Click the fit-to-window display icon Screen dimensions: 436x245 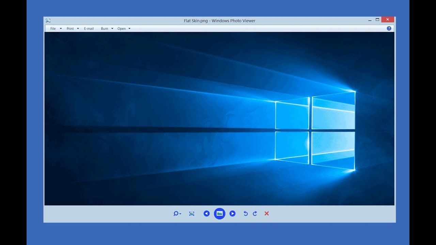tap(192, 213)
